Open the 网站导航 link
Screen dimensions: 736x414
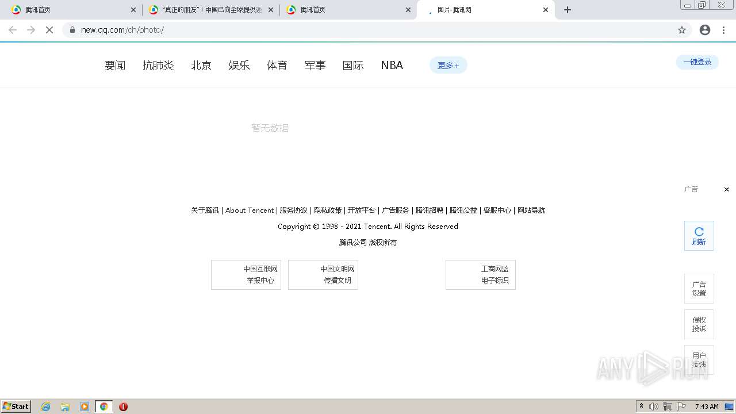point(531,210)
